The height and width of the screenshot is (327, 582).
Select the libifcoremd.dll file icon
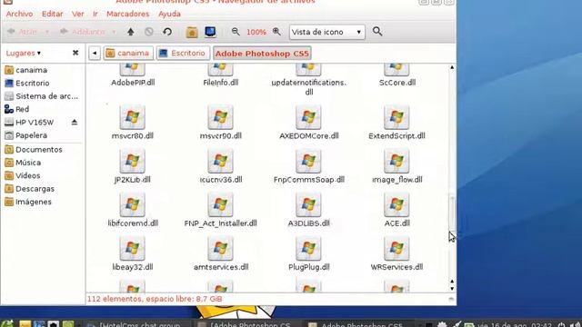[x=133, y=204]
